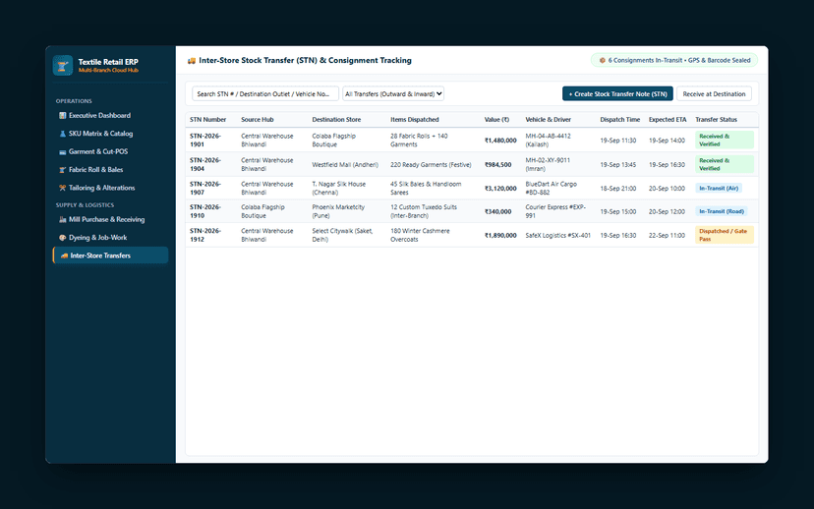Viewport: 814px width, 509px height.
Task: Open Tailoring & Alterations page
Action: 110,188
